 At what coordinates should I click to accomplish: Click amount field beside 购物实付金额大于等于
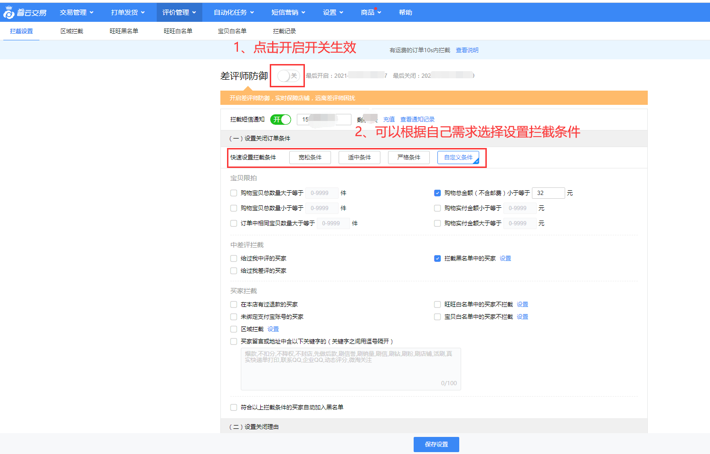coord(520,223)
